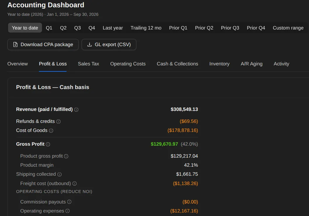This screenshot has height=216, width=309.
Task: Click the refunds amount ($69.56)
Action: [189, 121]
